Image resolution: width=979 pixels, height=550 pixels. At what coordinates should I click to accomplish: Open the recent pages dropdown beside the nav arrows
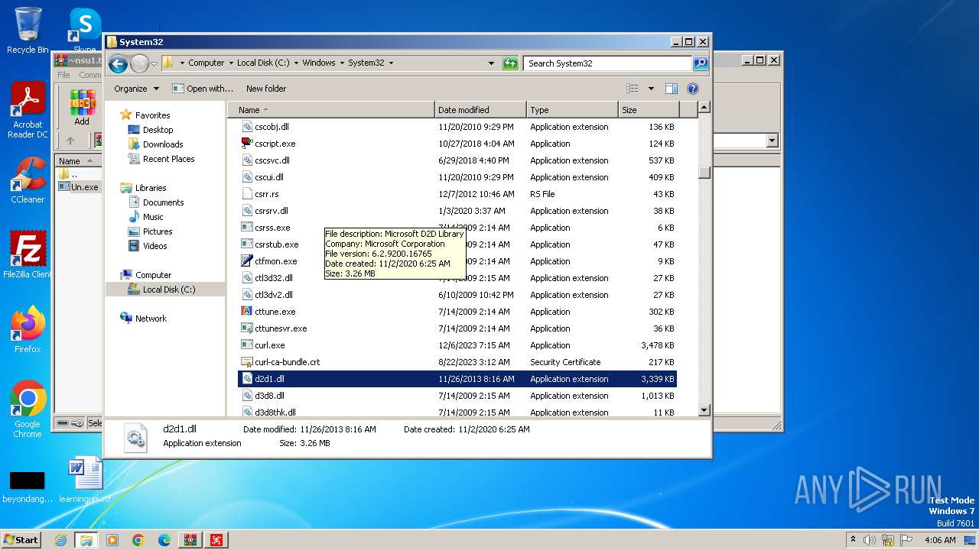(x=154, y=63)
